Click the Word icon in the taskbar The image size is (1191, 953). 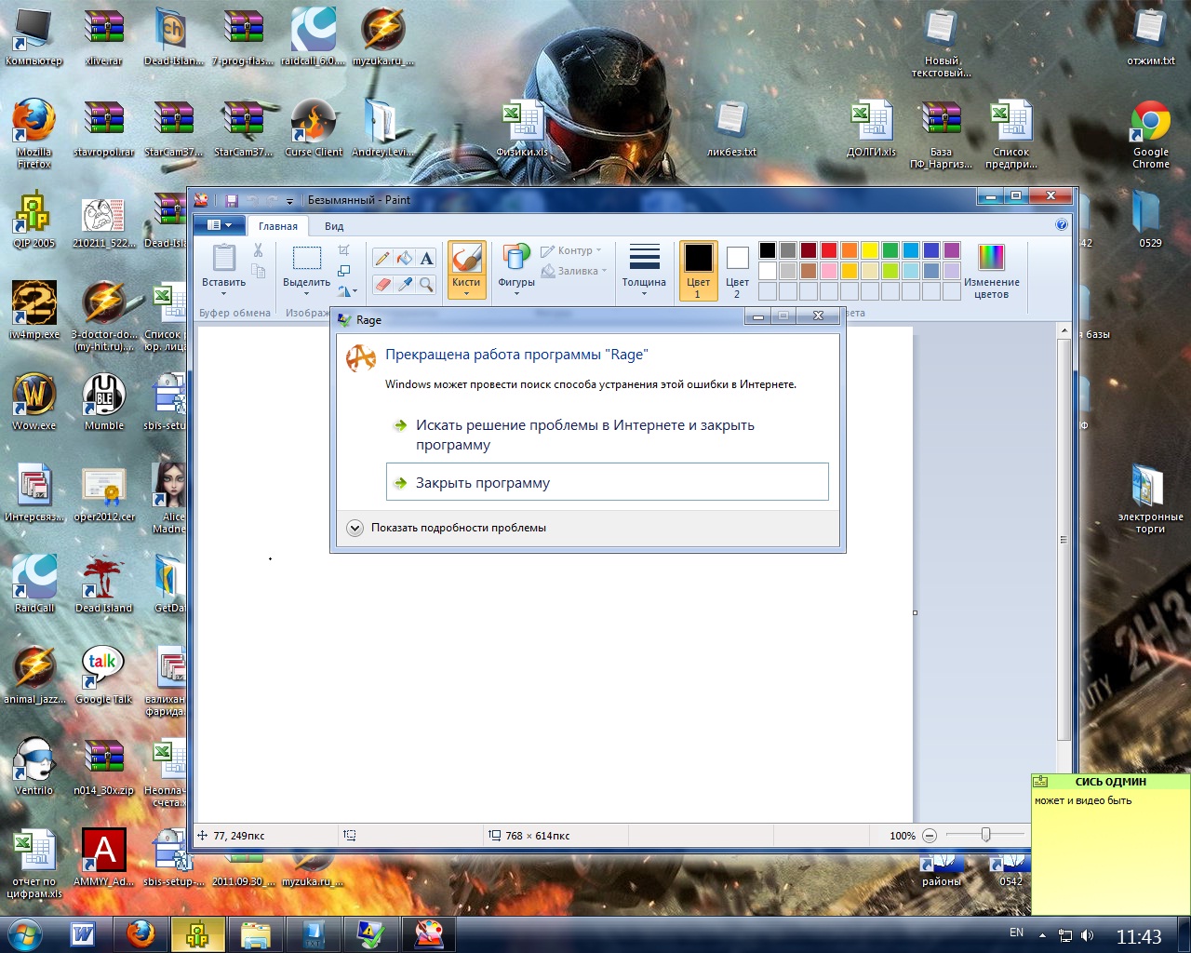tap(83, 933)
